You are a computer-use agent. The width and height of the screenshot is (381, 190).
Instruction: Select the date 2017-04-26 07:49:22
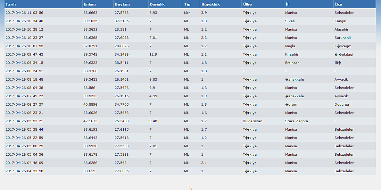[x=24, y=96]
